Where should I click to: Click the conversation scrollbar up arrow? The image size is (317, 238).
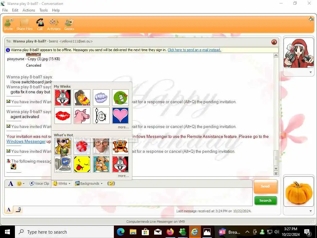pyautogui.click(x=276, y=55)
